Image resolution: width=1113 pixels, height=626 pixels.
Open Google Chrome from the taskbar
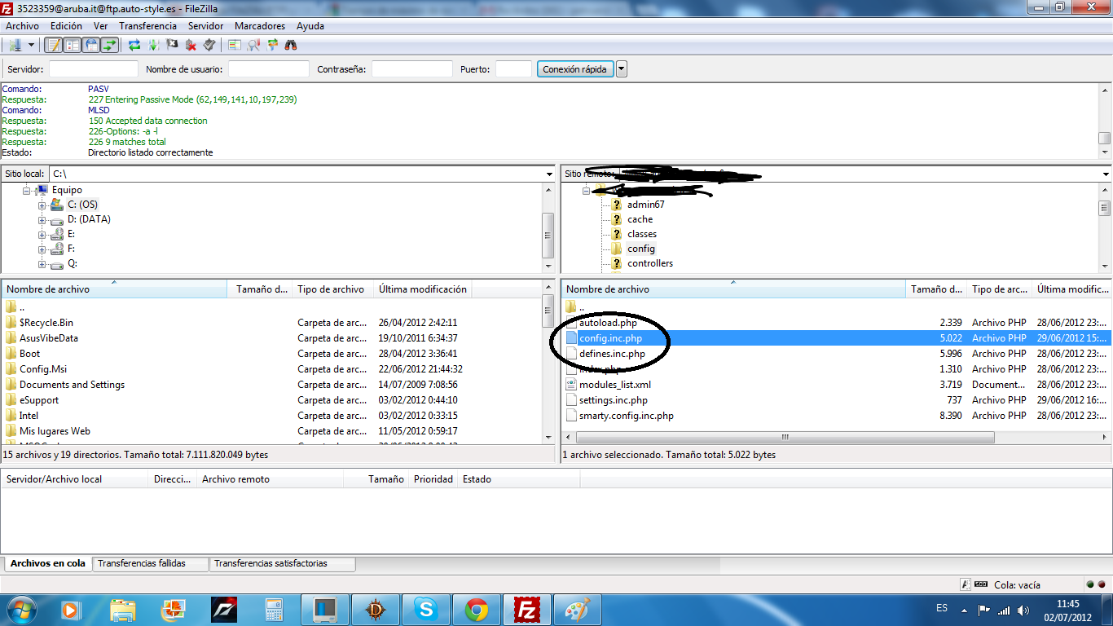click(x=477, y=609)
